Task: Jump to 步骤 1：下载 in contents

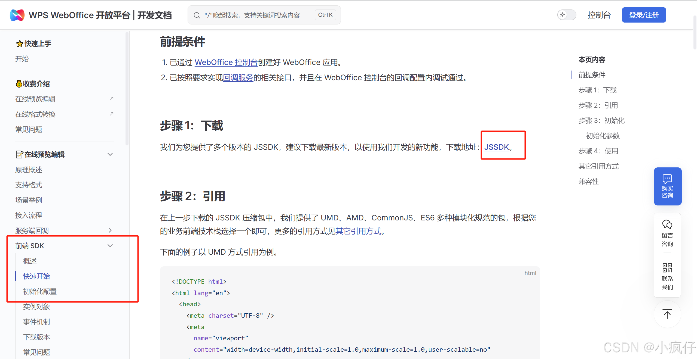Action: 597,90
